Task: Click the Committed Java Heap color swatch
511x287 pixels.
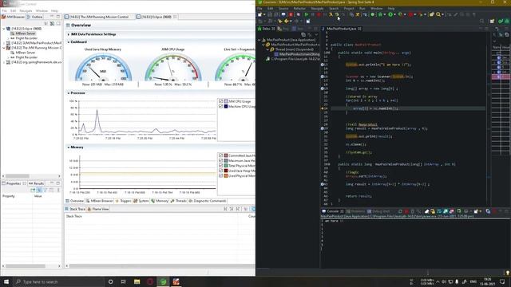Action: tap(226, 155)
